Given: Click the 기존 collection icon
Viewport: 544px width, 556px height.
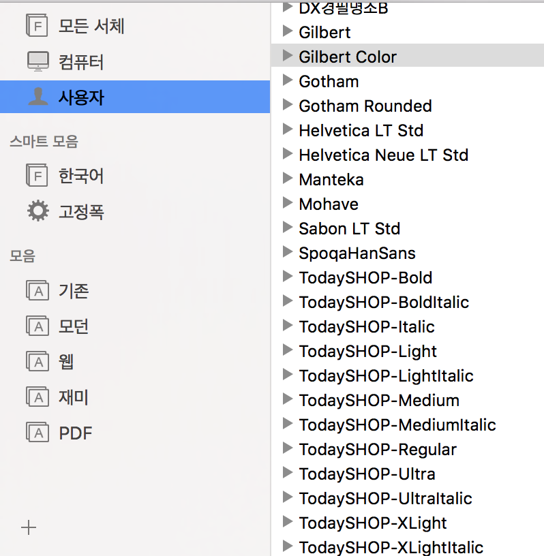Looking at the screenshot, I should tap(37, 290).
